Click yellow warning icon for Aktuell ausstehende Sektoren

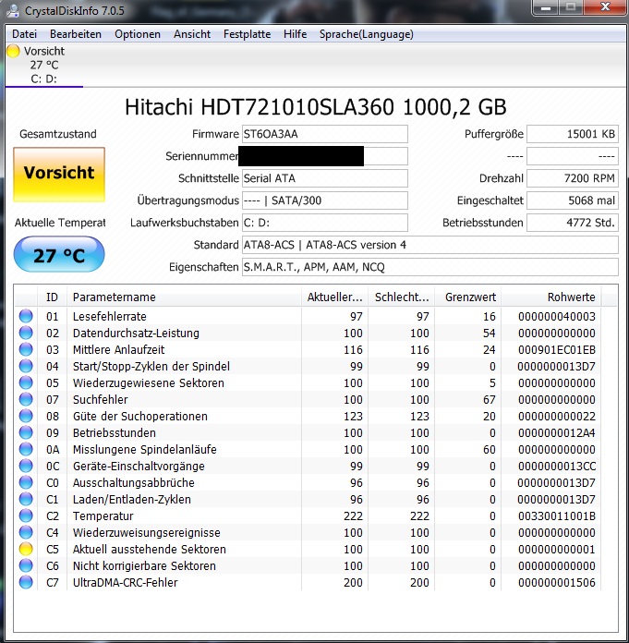click(x=26, y=549)
